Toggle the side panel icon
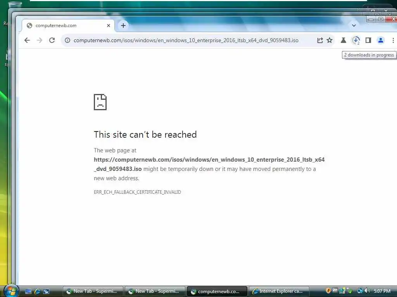 368,40
